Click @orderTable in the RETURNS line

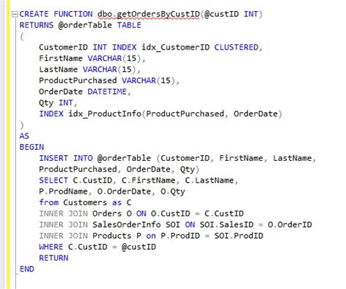tap(85, 25)
